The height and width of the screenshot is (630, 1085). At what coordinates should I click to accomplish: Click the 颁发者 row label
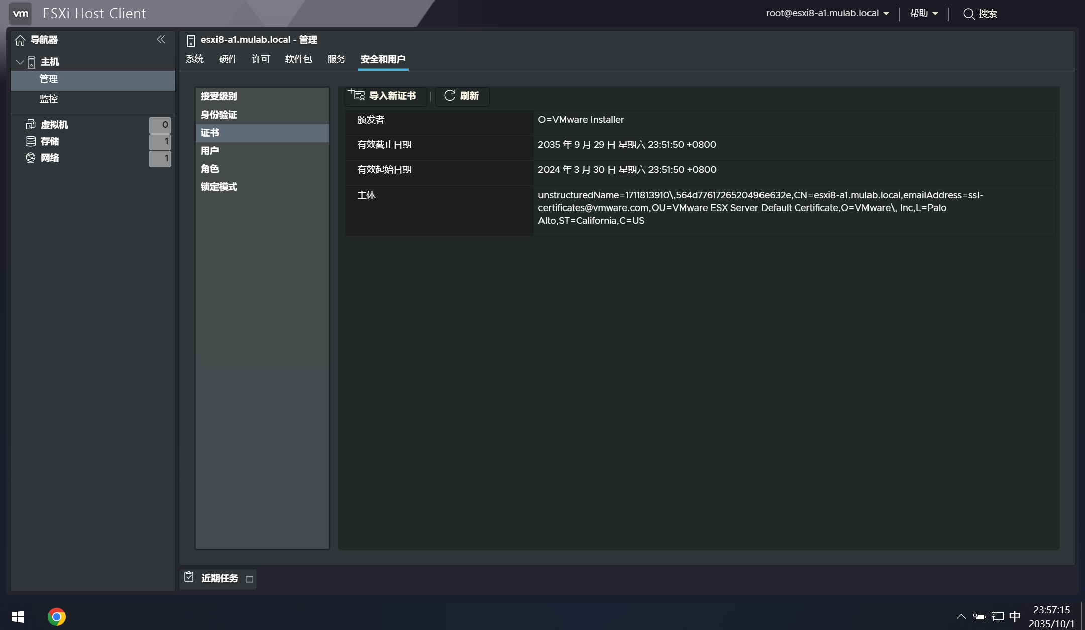coord(371,120)
